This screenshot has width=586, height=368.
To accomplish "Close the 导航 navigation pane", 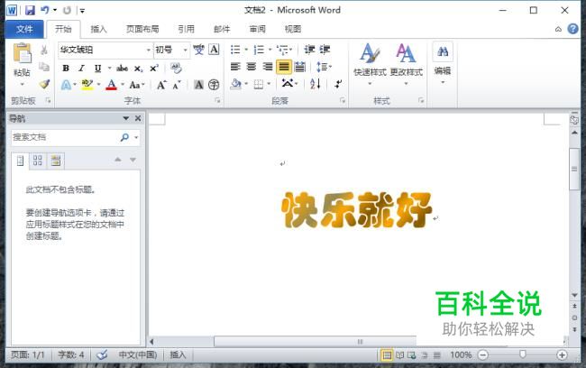I will [138, 118].
